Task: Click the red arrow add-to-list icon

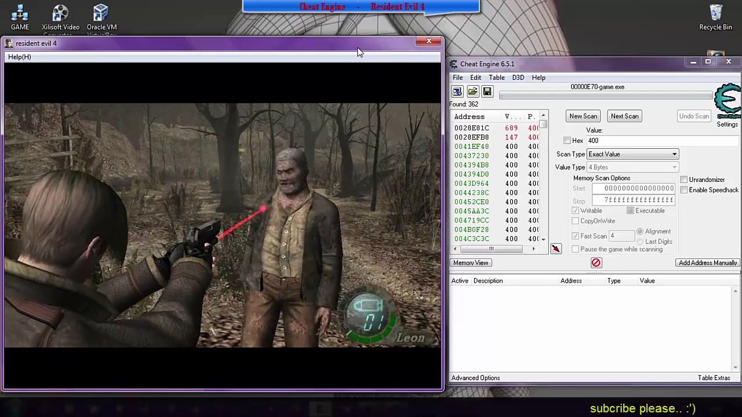Action: pos(556,248)
